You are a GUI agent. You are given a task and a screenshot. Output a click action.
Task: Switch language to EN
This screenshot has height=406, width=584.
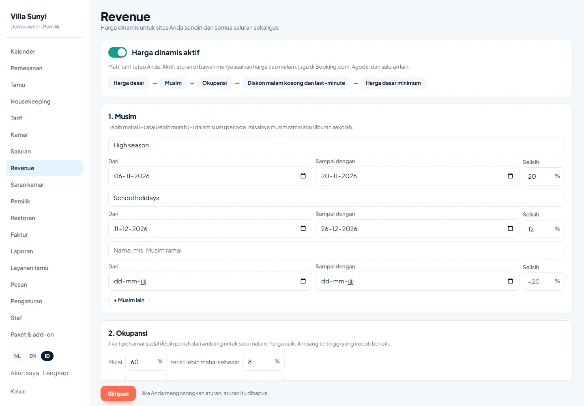(x=32, y=356)
